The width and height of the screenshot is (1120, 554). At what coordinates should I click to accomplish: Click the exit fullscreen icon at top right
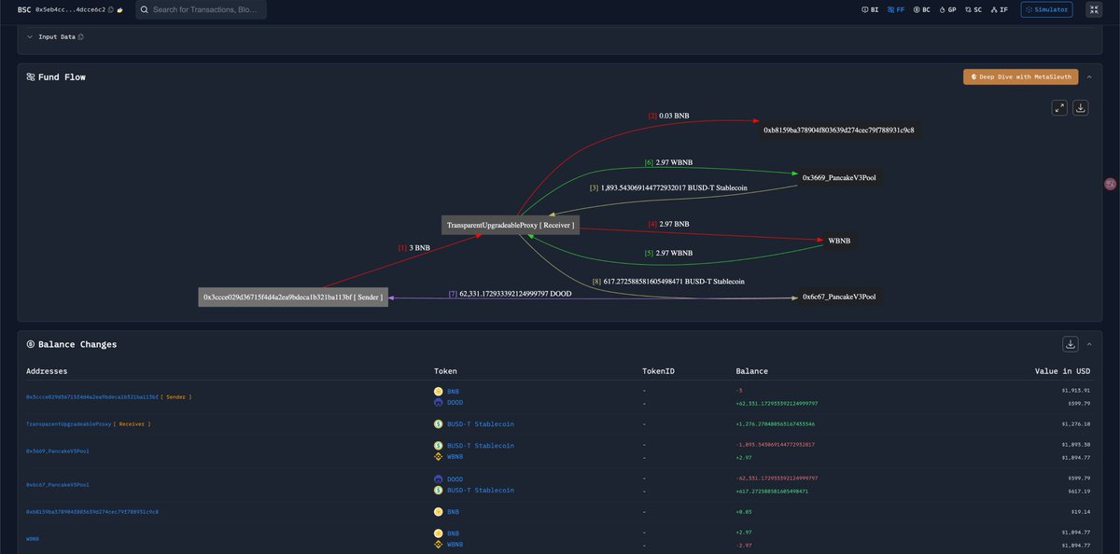point(1093,9)
